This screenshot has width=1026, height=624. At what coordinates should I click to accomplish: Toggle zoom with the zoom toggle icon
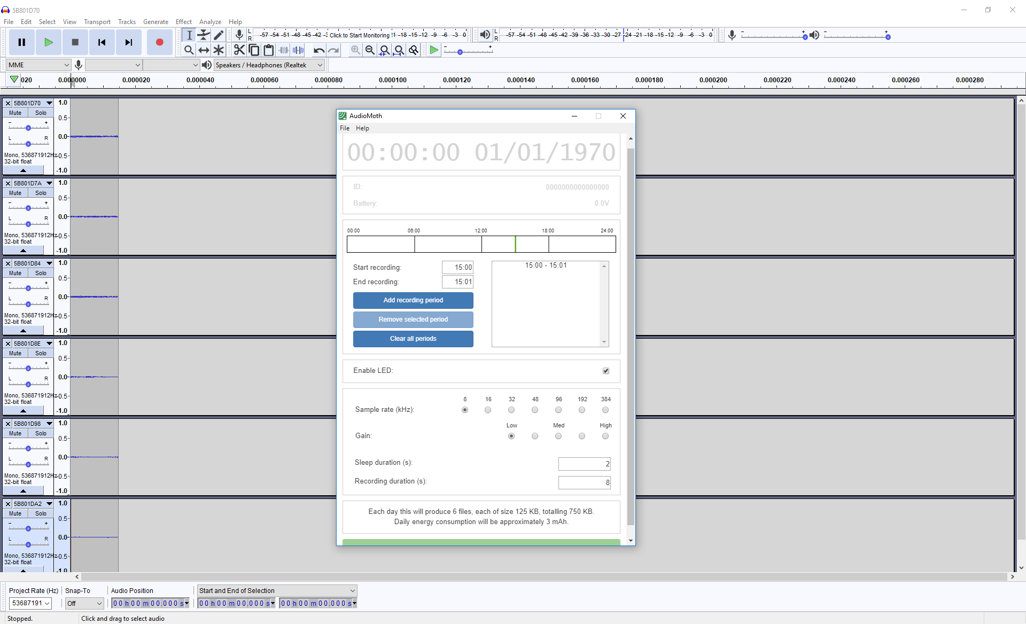pyautogui.click(x=414, y=50)
